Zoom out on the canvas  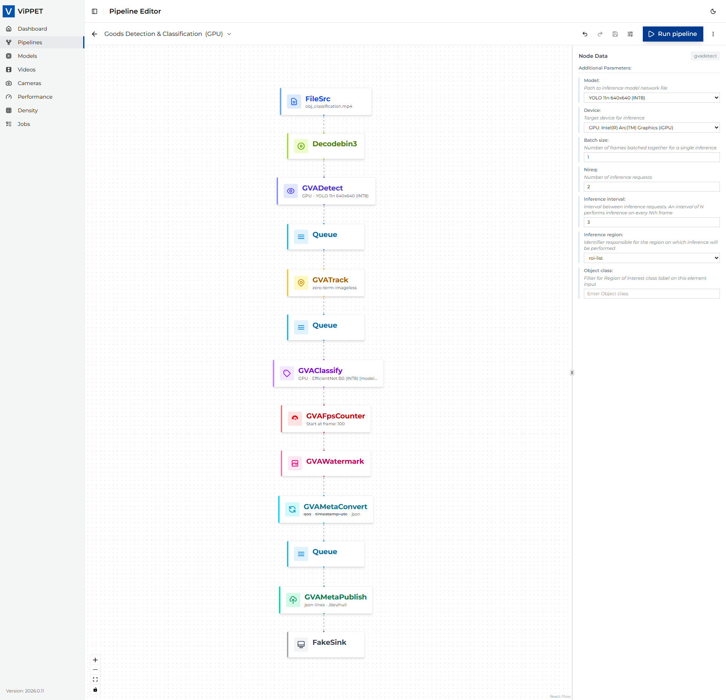click(95, 670)
